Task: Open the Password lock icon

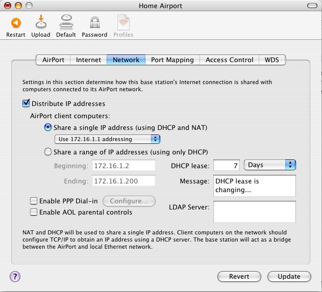Action: (x=95, y=22)
